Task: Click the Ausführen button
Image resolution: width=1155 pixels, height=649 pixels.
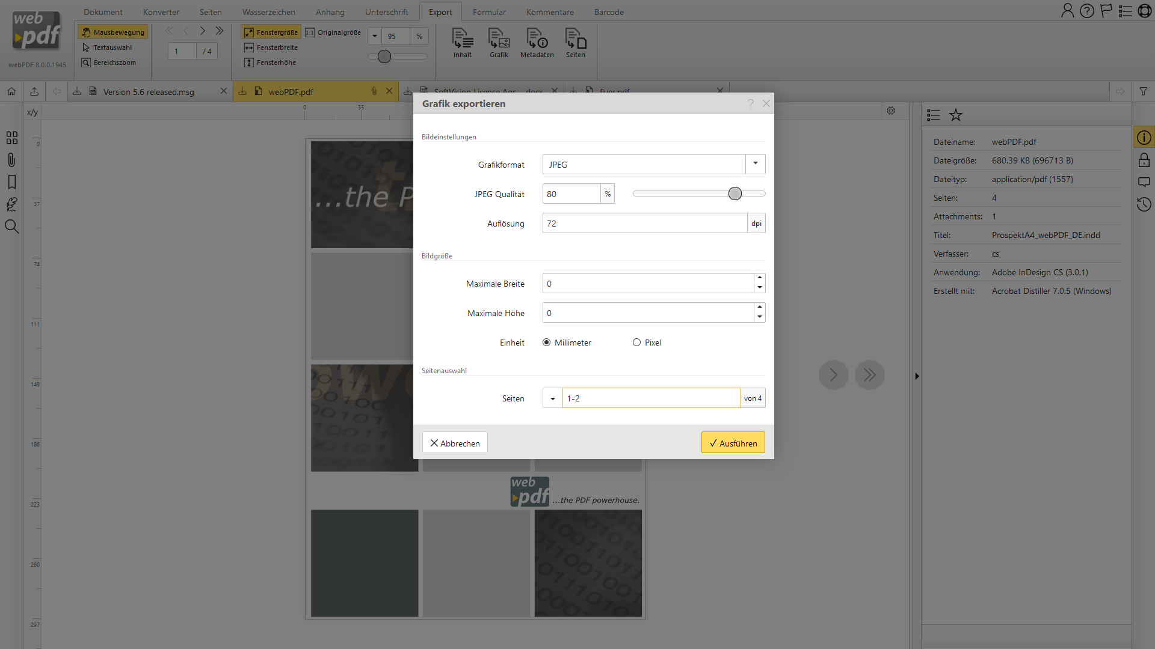Action: coord(733,443)
